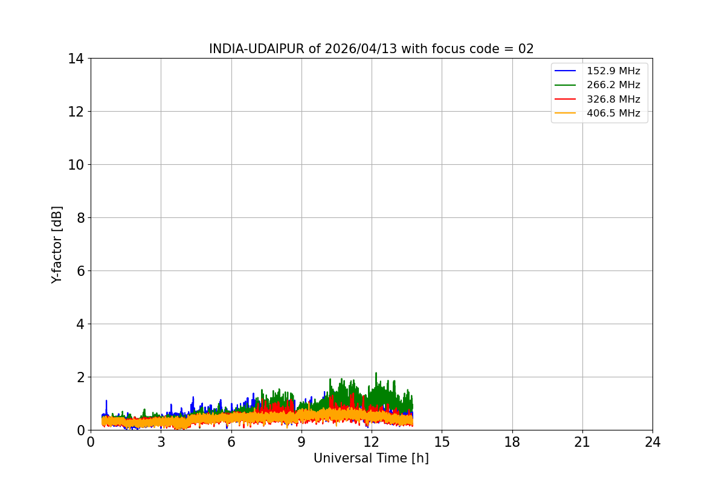This screenshot has height=483, width=725.
Task: Click the Y-factor [dB] axis label
Action: tap(57, 245)
